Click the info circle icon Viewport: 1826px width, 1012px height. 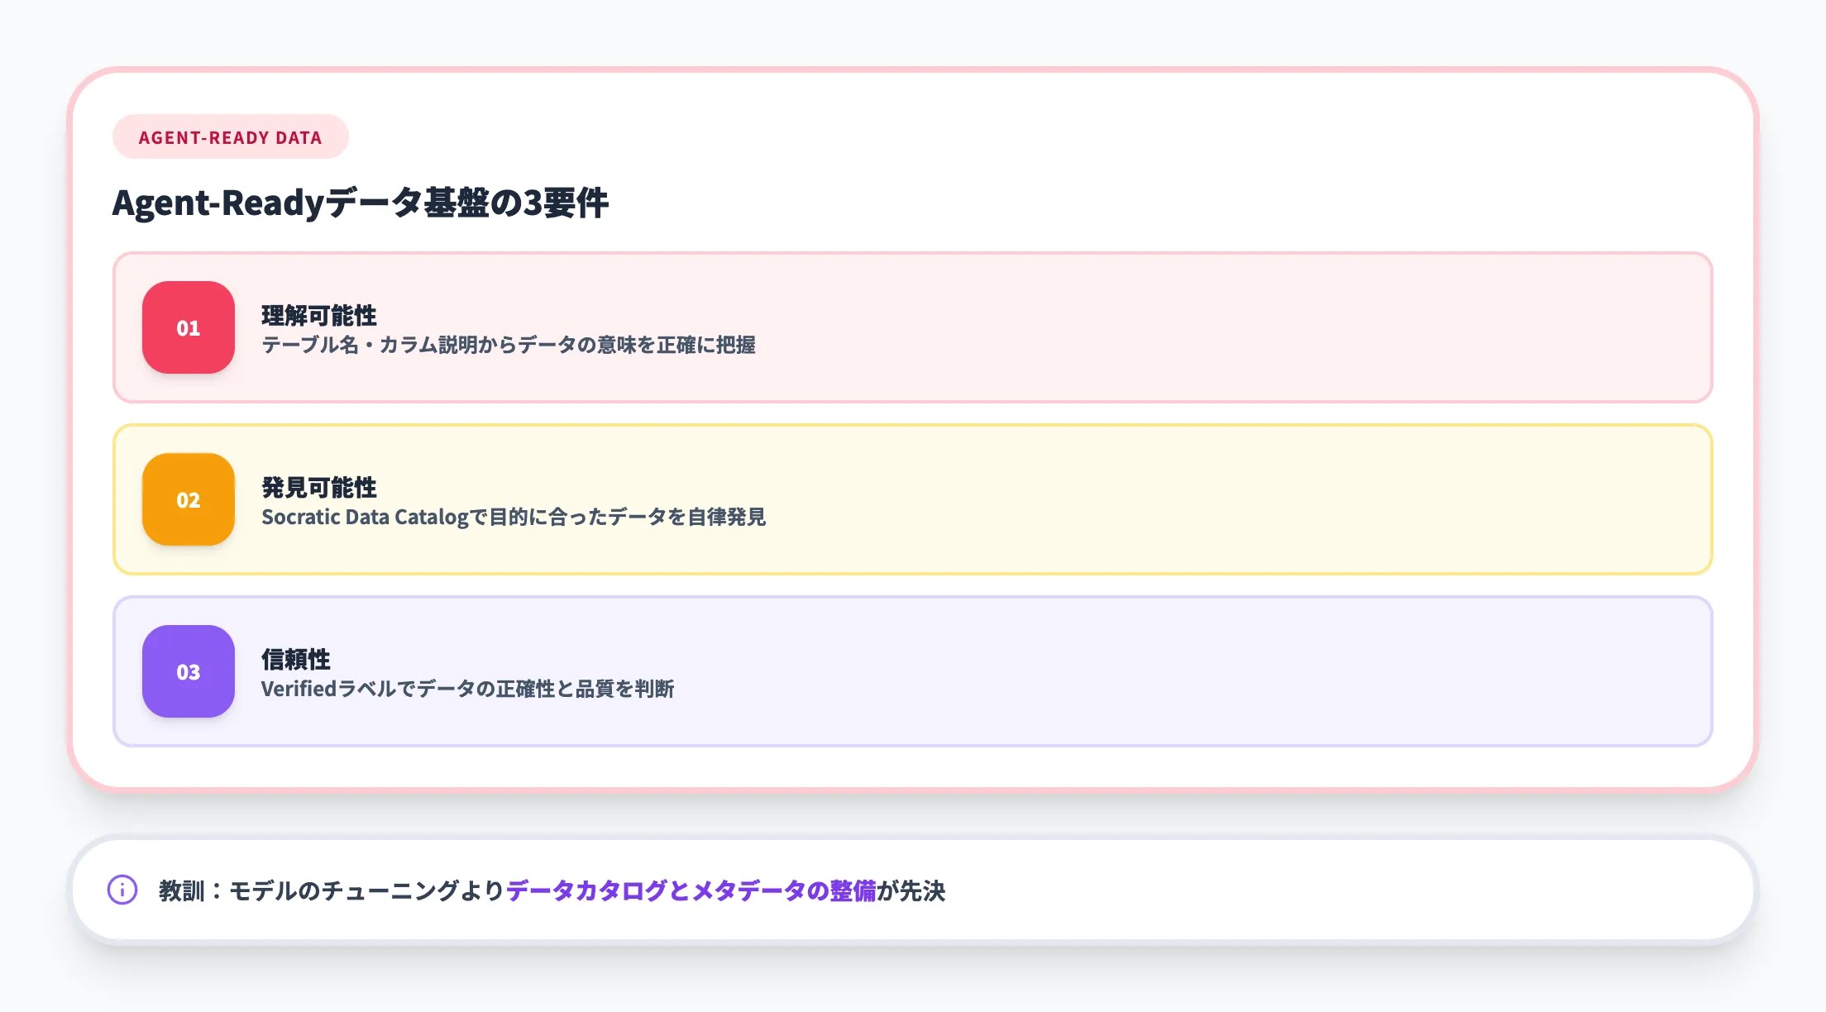(122, 890)
